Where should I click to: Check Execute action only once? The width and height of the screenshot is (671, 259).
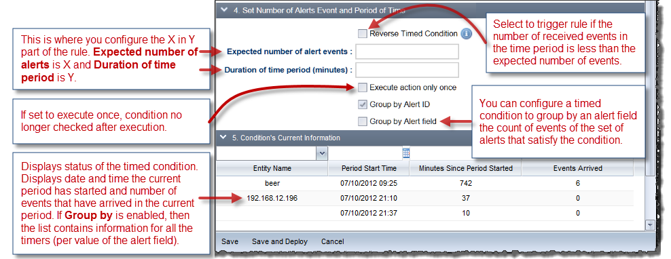tap(363, 87)
